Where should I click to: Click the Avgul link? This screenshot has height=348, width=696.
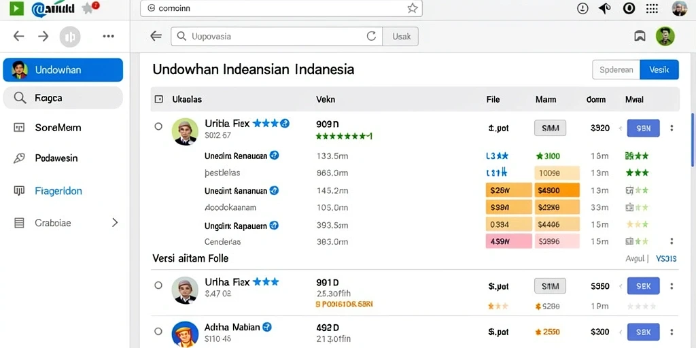(635, 258)
